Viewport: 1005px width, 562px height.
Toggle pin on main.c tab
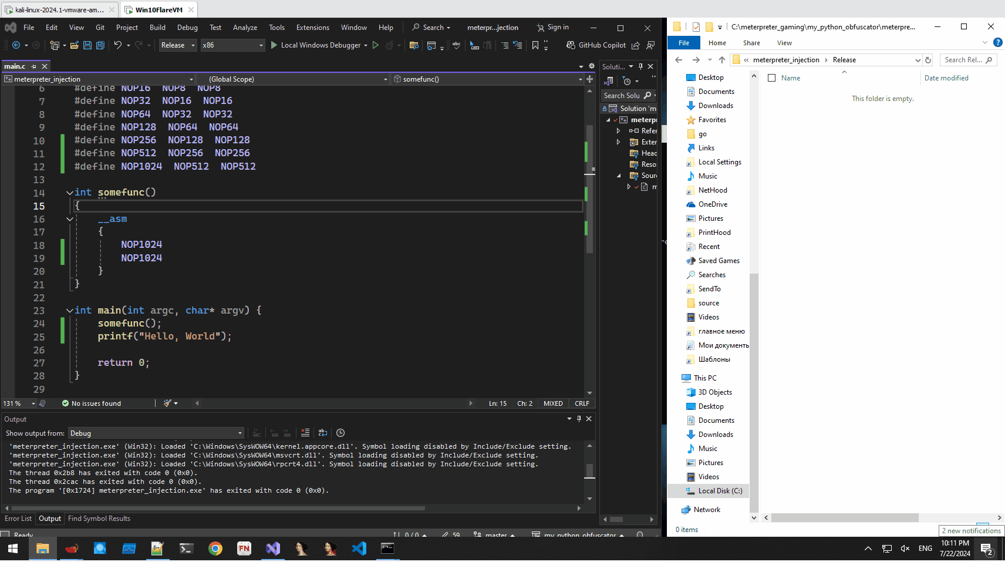33,66
